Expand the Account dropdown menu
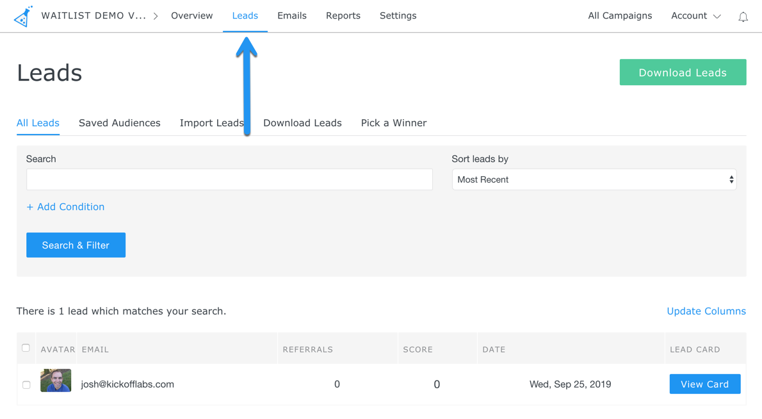Image resolution: width=762 pixels, height=419 pixels. point(695,16)
